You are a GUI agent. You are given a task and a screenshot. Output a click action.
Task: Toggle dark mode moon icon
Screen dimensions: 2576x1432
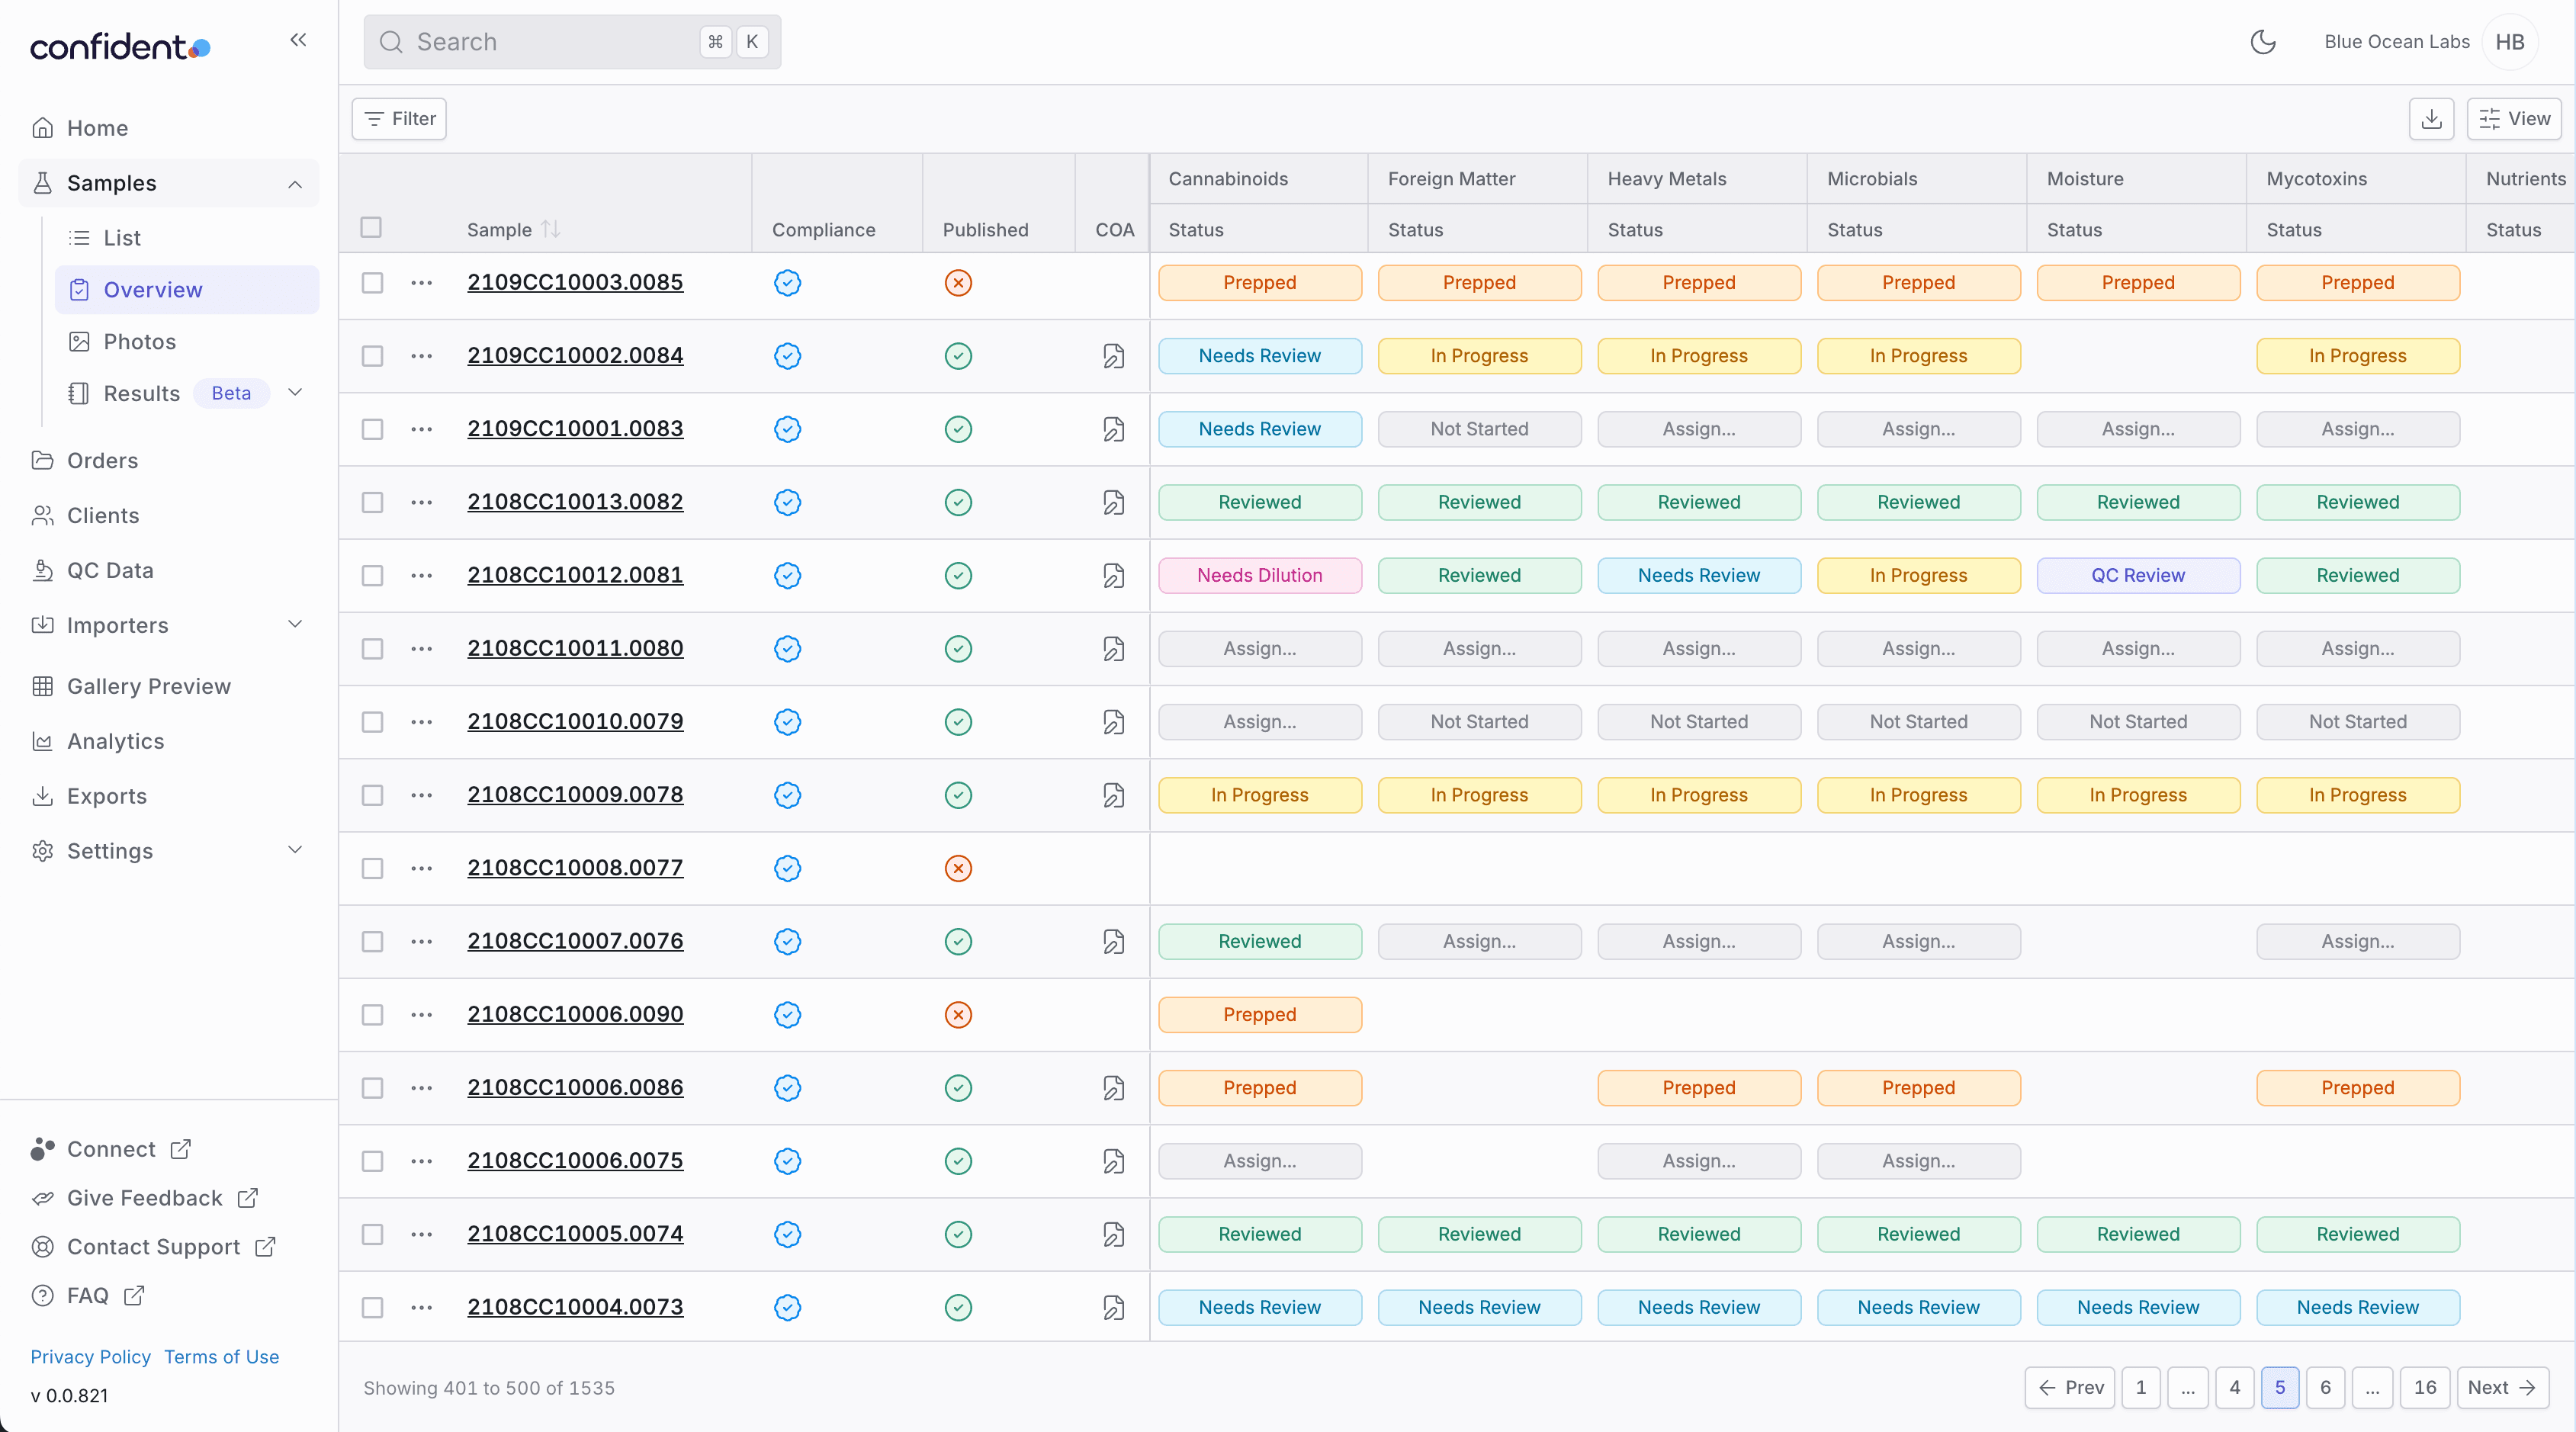pyautogui.click(x=2263, y=42)
